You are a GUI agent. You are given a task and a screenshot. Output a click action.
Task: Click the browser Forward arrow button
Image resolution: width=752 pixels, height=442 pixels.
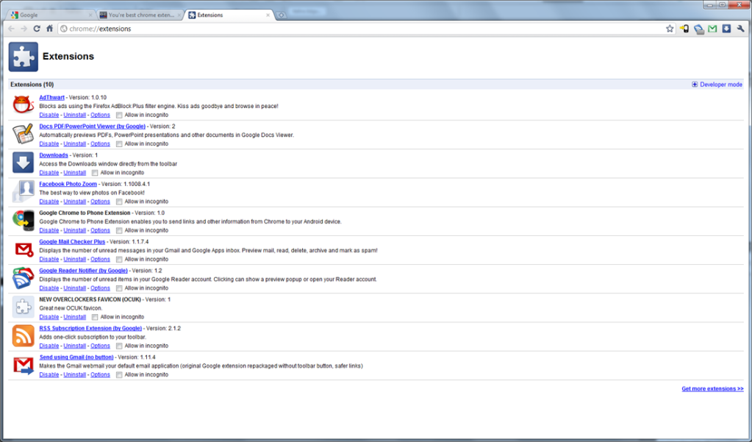tap(24, 29)
